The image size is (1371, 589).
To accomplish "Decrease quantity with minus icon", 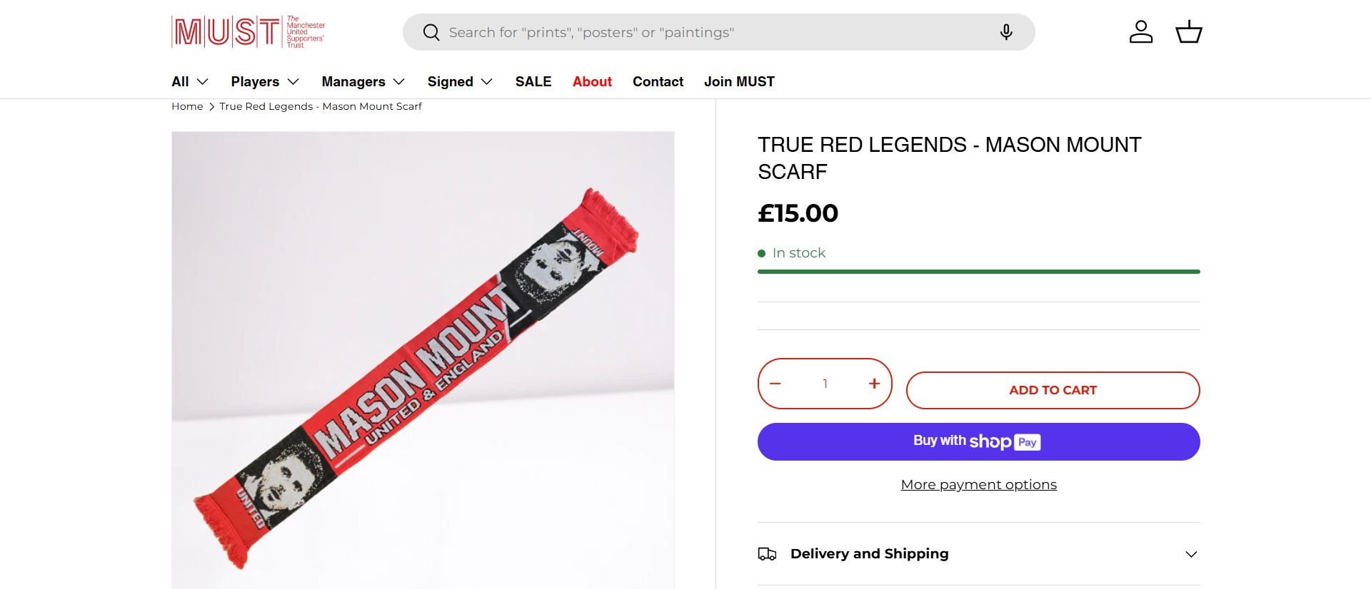I will point(775,384).
